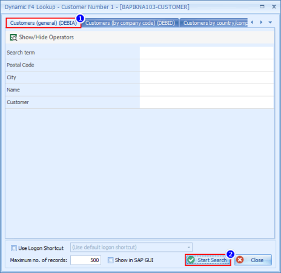Screen dimensions: 281x273
Task: Focus the City input field
Action: 207,77
